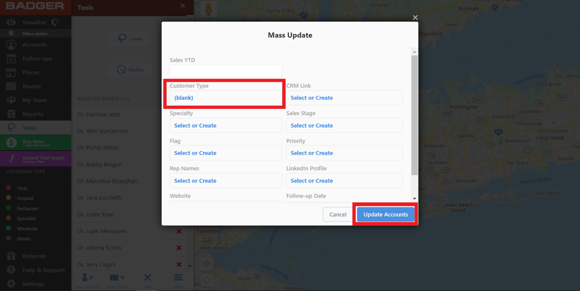
Task: Click the Reports icon in sidebar
Action: (x=11, y=114)
